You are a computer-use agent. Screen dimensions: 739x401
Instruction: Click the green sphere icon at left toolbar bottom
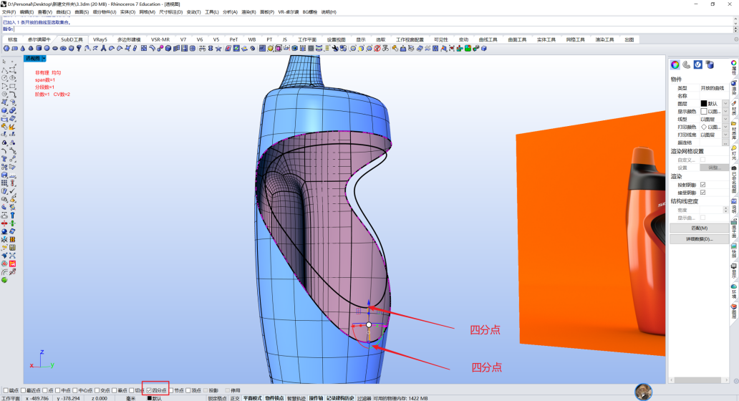coord(4,280)
